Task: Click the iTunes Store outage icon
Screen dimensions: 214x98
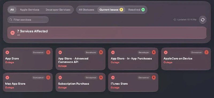Action: (113, 77)
